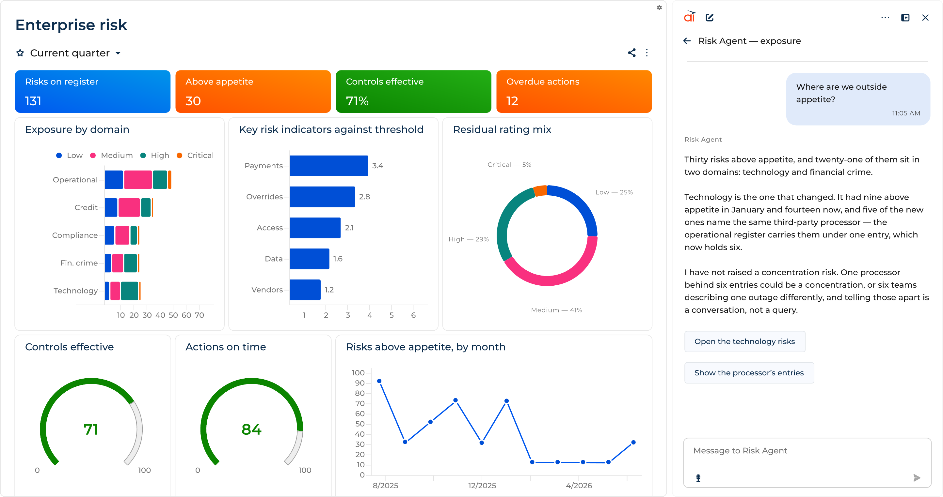The width and height of the screenshot is (943, 497).
Task: Open the Above appetite summary tile
Action: [x=253, y=91]
